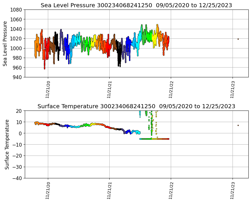Click the flat horizontal line at −5 degrees
251x202 pixels.
pos(154,139)
